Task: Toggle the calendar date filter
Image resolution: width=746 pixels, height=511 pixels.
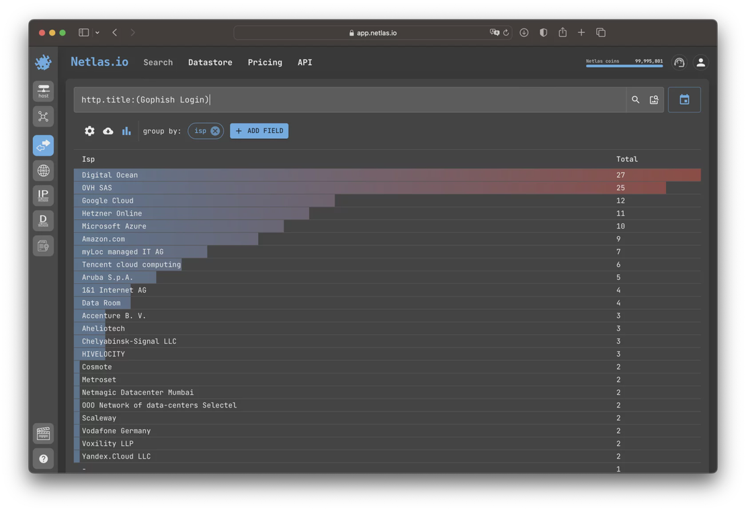Action: tap(684, 99)
